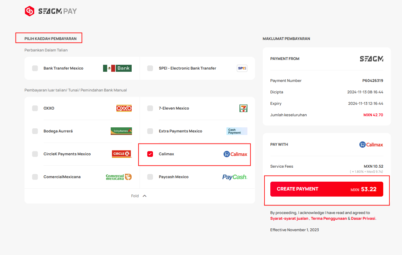
Task: Click the Calimax logo in payment list
Action: click(235, 154)
